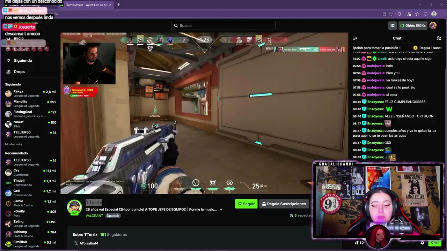
Task: Click LizzB username in chat
Action: (x=382, y=59)
